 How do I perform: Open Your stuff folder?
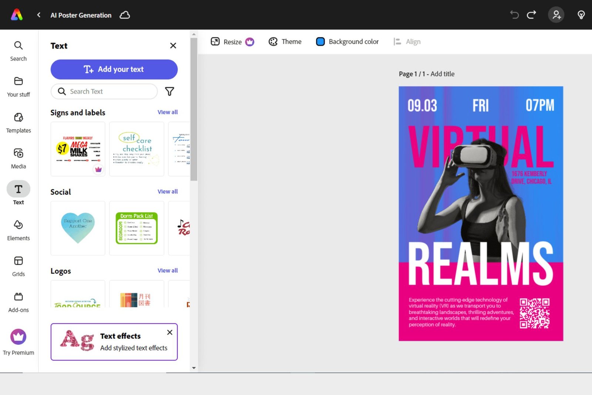tap(18, 87)
